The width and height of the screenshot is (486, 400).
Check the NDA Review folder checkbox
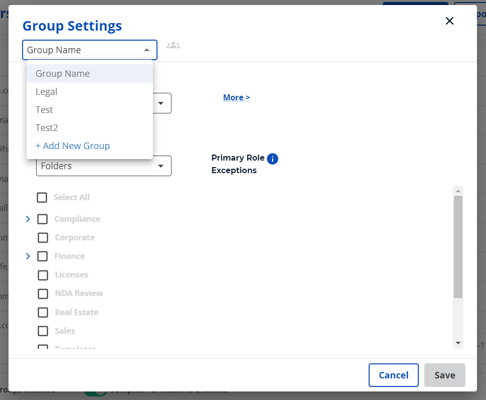pos(43,294)
